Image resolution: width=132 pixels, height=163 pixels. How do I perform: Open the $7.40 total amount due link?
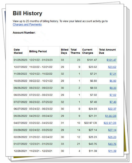(x=113, y=102)
